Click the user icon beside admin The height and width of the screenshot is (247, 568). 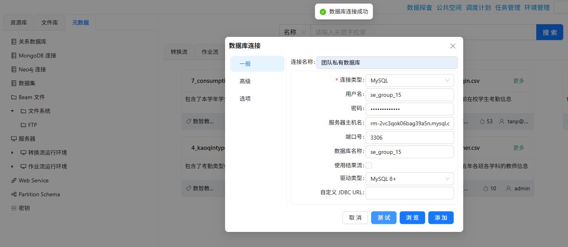click(x=508, y=188)
